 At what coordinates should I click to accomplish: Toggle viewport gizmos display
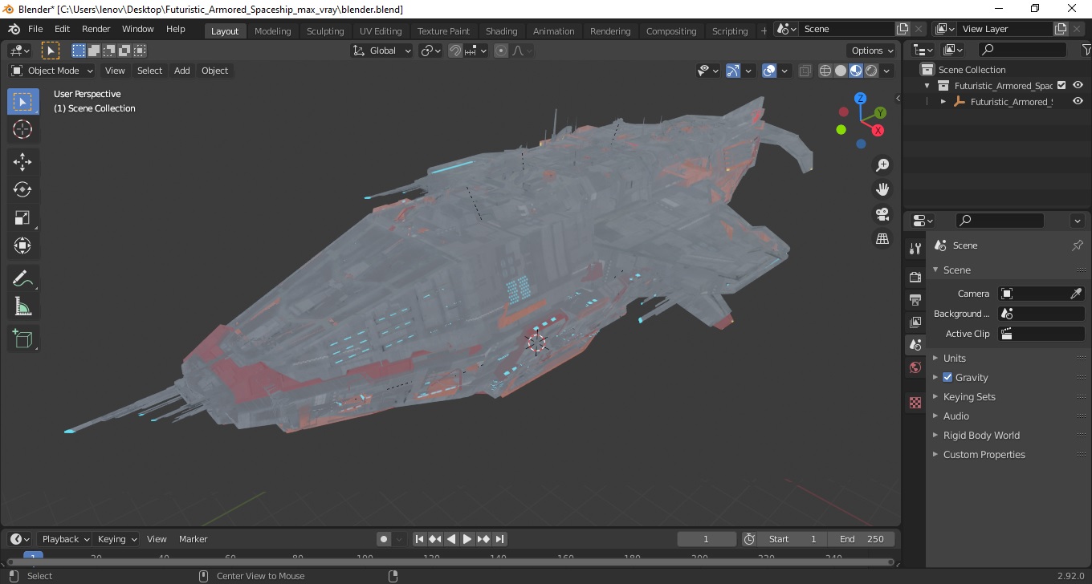coord(732,71)
